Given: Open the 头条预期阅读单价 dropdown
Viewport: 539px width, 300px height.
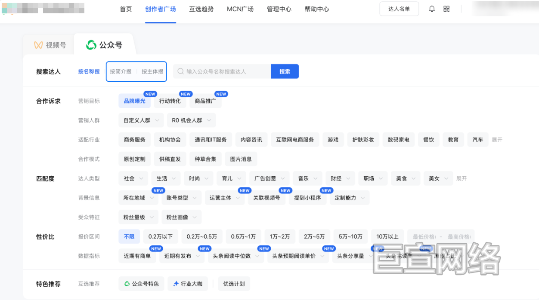Looking at the screenshot, I should (298, 256).
